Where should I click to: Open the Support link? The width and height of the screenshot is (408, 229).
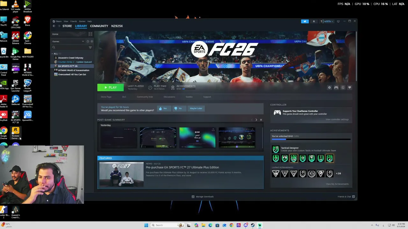(207, 97)
